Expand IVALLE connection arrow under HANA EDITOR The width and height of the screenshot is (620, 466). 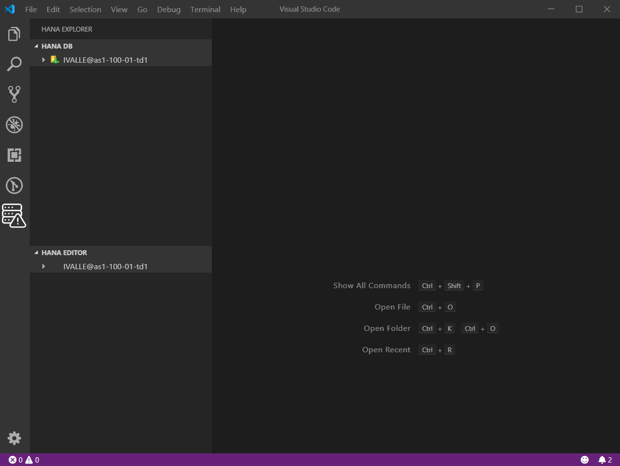44,266
